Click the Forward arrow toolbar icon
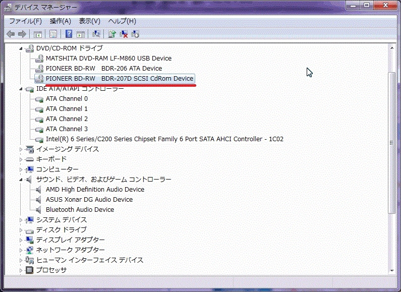Image resolution: width=401 pixels, height=292 pixels. [22, 34]
